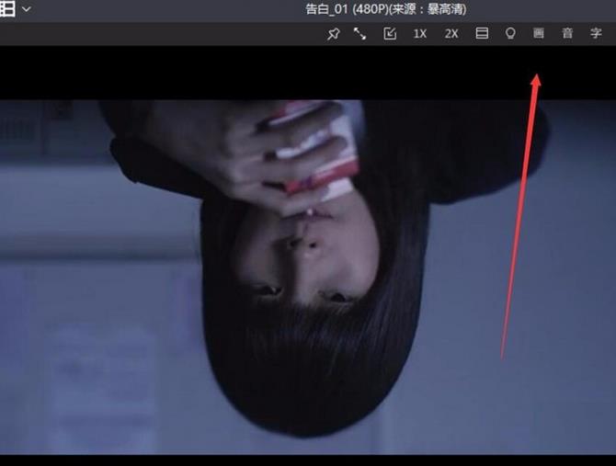The image size is (616, 466).
Task: Open subtitle settings (字)
Action: pyautogui.click(x=596, y=33)
